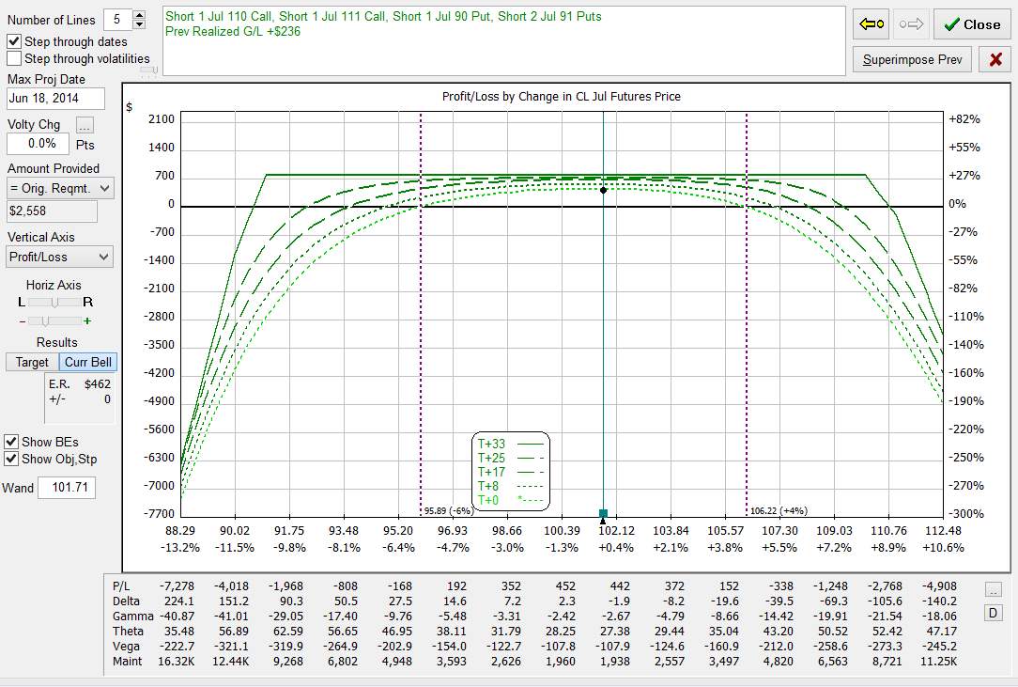Image resolution: width=1018 pixels, height=687 pixels.
Task: Click the 106.22 (+4%) breakeven label
Action: 779,511
